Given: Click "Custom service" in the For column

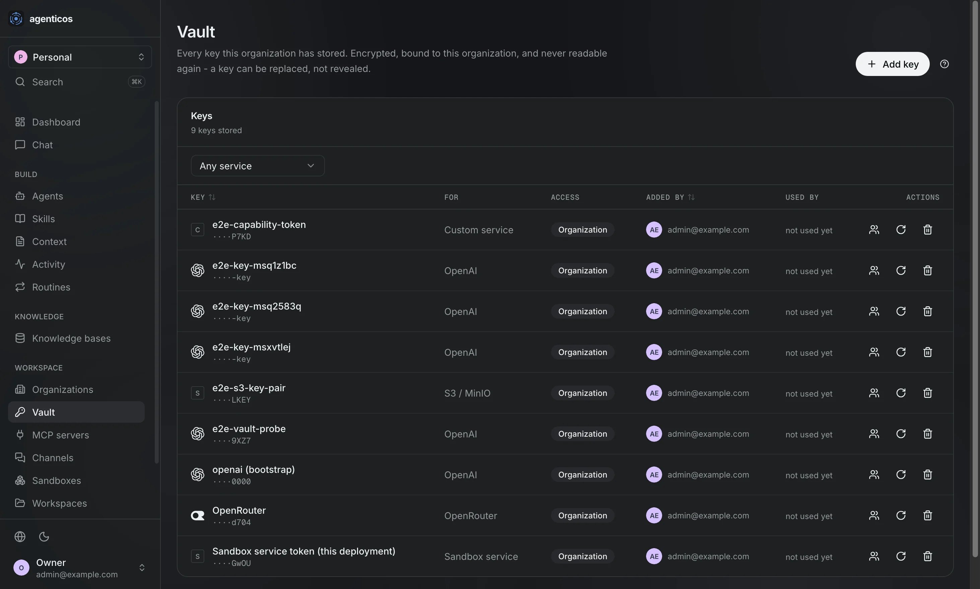Looking at the screenshot, I should 479,230.
